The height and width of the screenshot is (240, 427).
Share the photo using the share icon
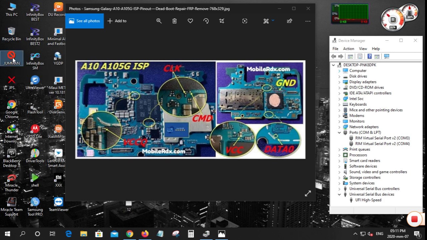pyautogui.click(x=290, y=21)
